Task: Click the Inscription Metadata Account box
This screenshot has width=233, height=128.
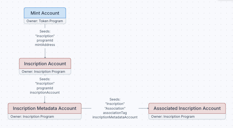Action: (x=44, y=108)
